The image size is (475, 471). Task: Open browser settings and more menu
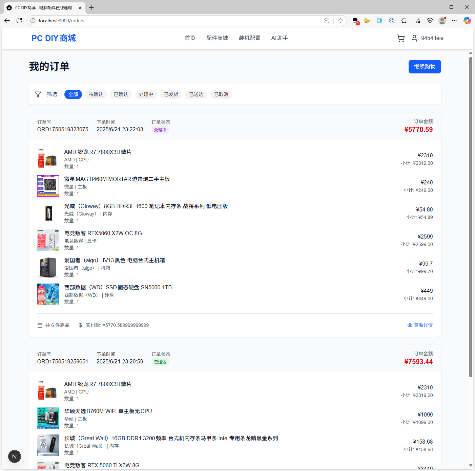click(x=454, y=21)
